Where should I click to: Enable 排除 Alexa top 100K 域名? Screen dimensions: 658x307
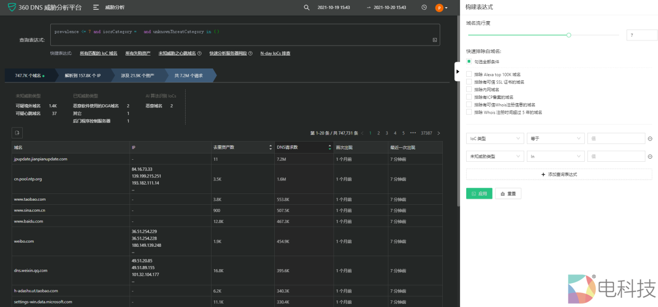[x=468, y=74]
